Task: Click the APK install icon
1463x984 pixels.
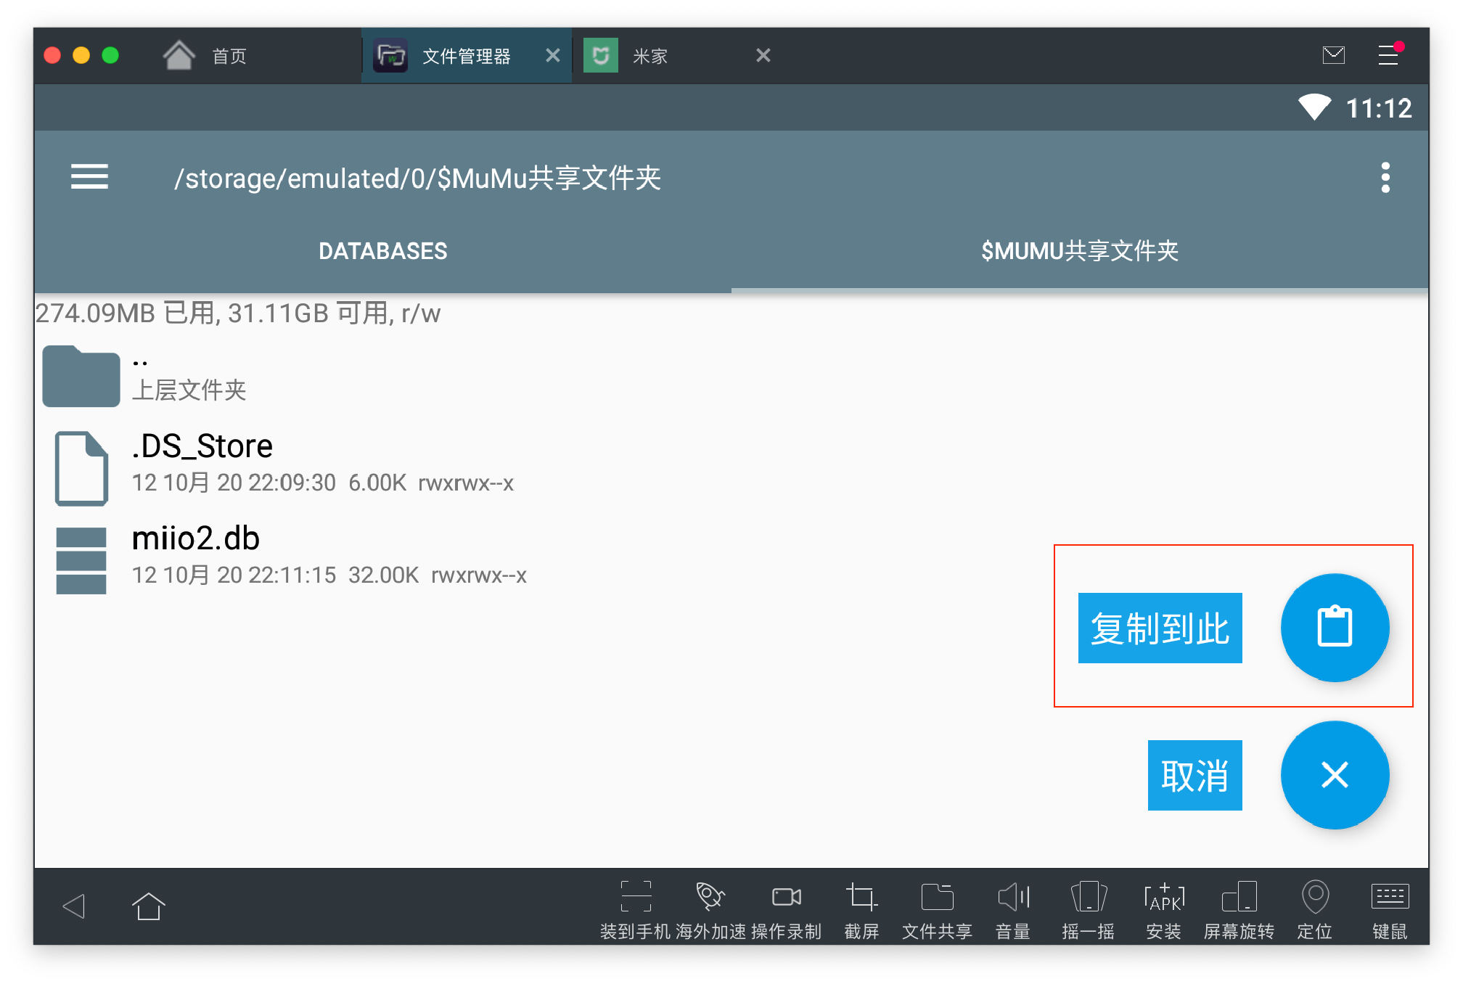Action: (1163, 898)
